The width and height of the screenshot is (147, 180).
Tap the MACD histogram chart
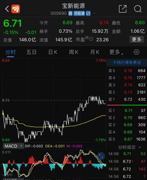pyautogui.click(x=54, y=164)
